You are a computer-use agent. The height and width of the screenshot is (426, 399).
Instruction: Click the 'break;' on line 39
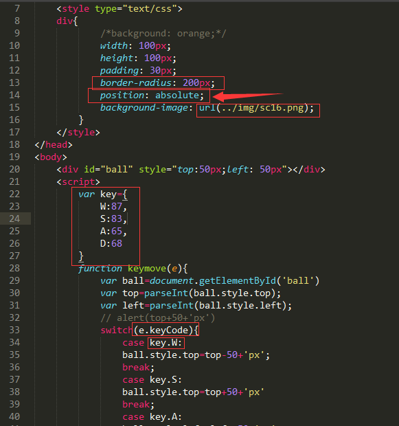tap(139, 405)
